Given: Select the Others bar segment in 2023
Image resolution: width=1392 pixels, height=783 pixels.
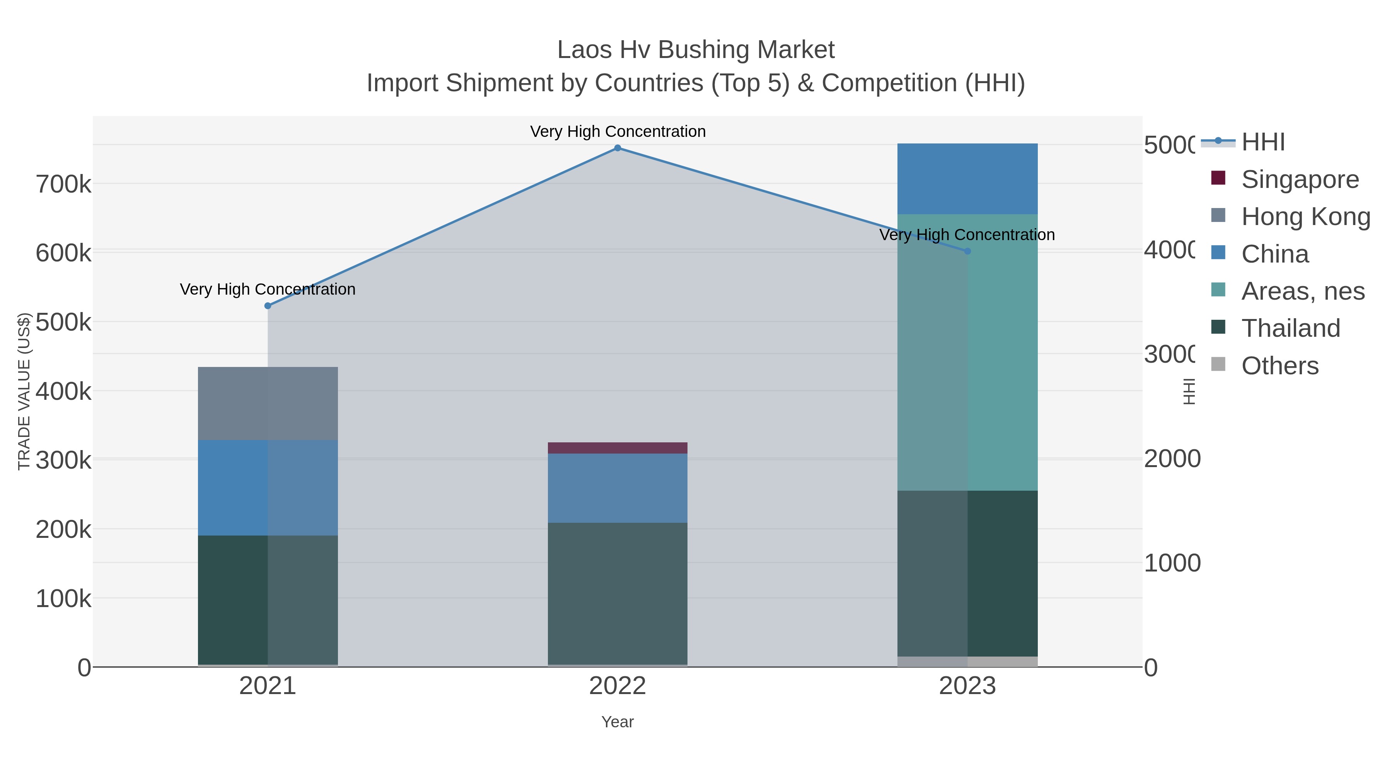Looking at the screenshot, I should coord(967,662).
